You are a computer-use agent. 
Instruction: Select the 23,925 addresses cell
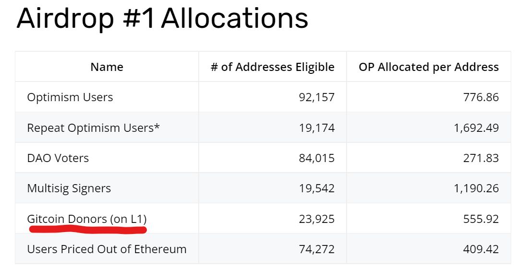pyautogui.click(x=316, y=219)
